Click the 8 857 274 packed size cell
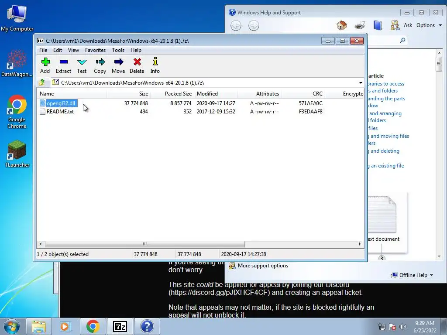Screen dimensions: 447x335 [181, 103]
